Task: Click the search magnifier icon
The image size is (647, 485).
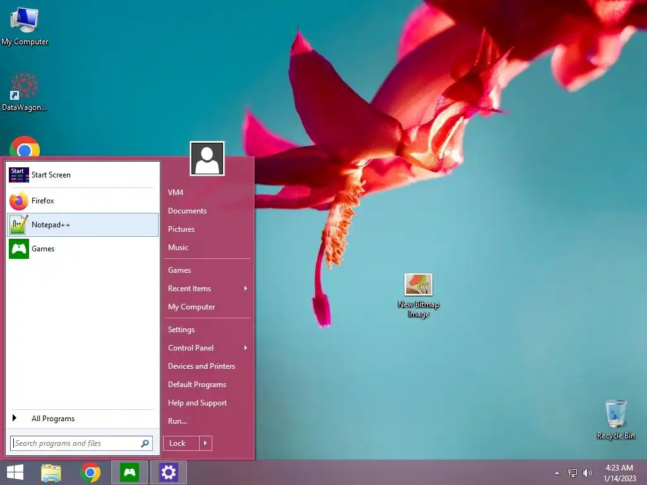Action: point(145,443)
